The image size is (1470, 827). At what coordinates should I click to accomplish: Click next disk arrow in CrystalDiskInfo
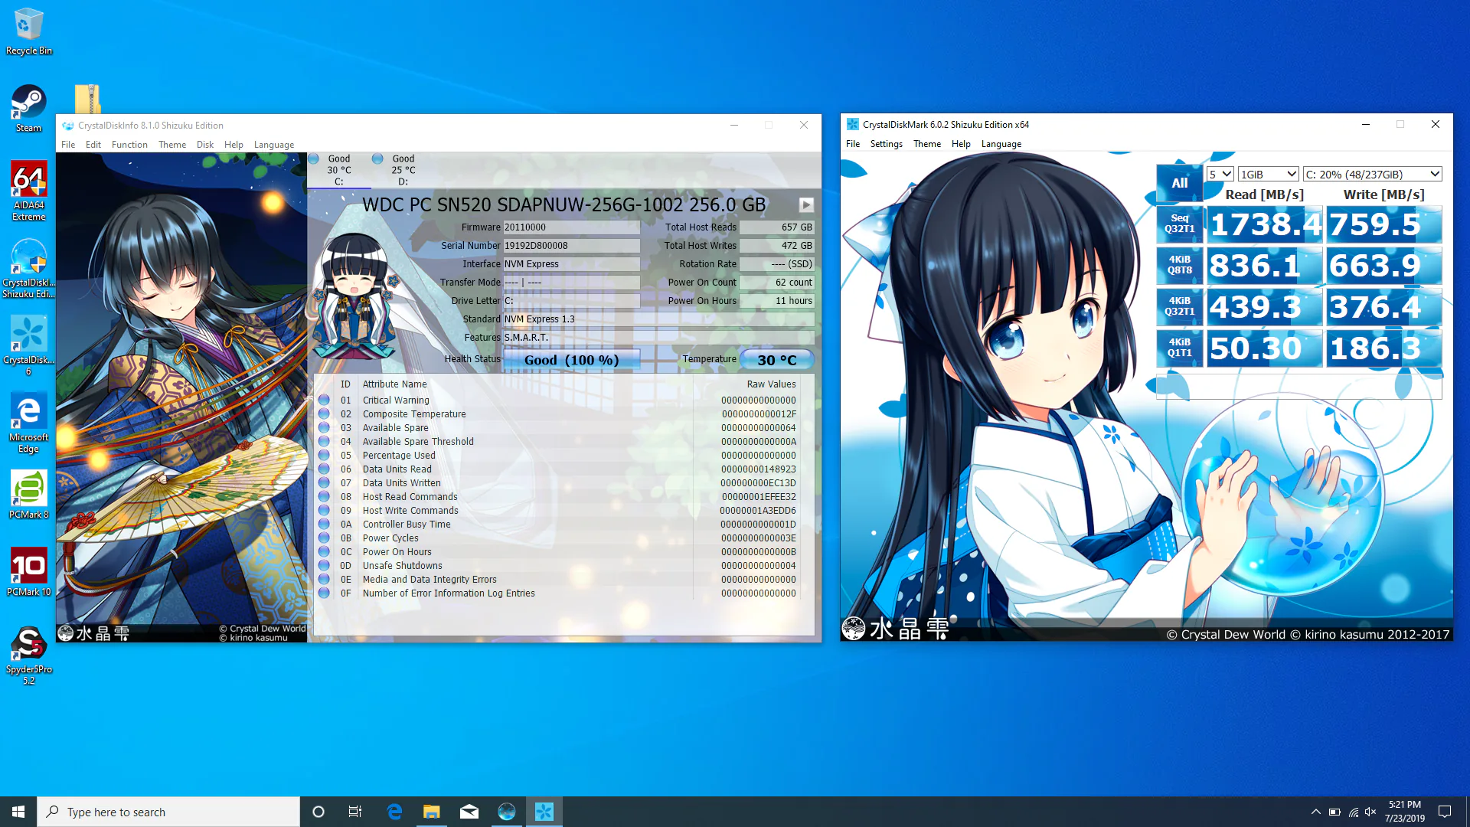click(806, 204)
